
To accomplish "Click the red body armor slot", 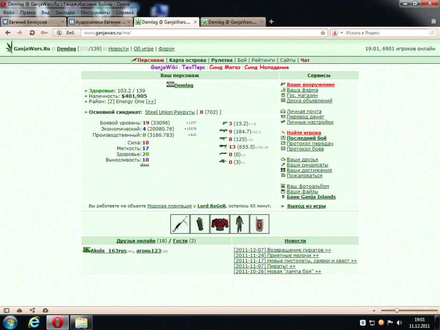I will 220,224.
